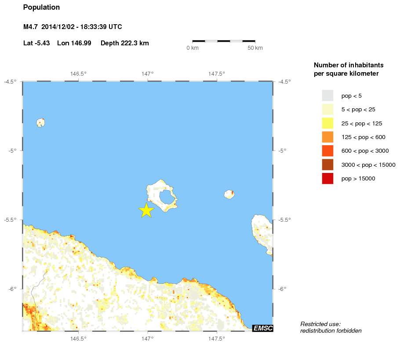Click the distance scale bar

[x=224, y=41]
